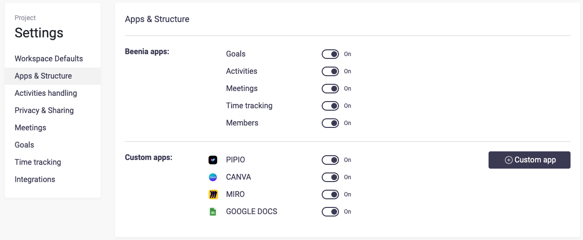Screen dimensions: 583x240
Task: Toggle the MIRO custom app switch
Action: coord(330,194)
